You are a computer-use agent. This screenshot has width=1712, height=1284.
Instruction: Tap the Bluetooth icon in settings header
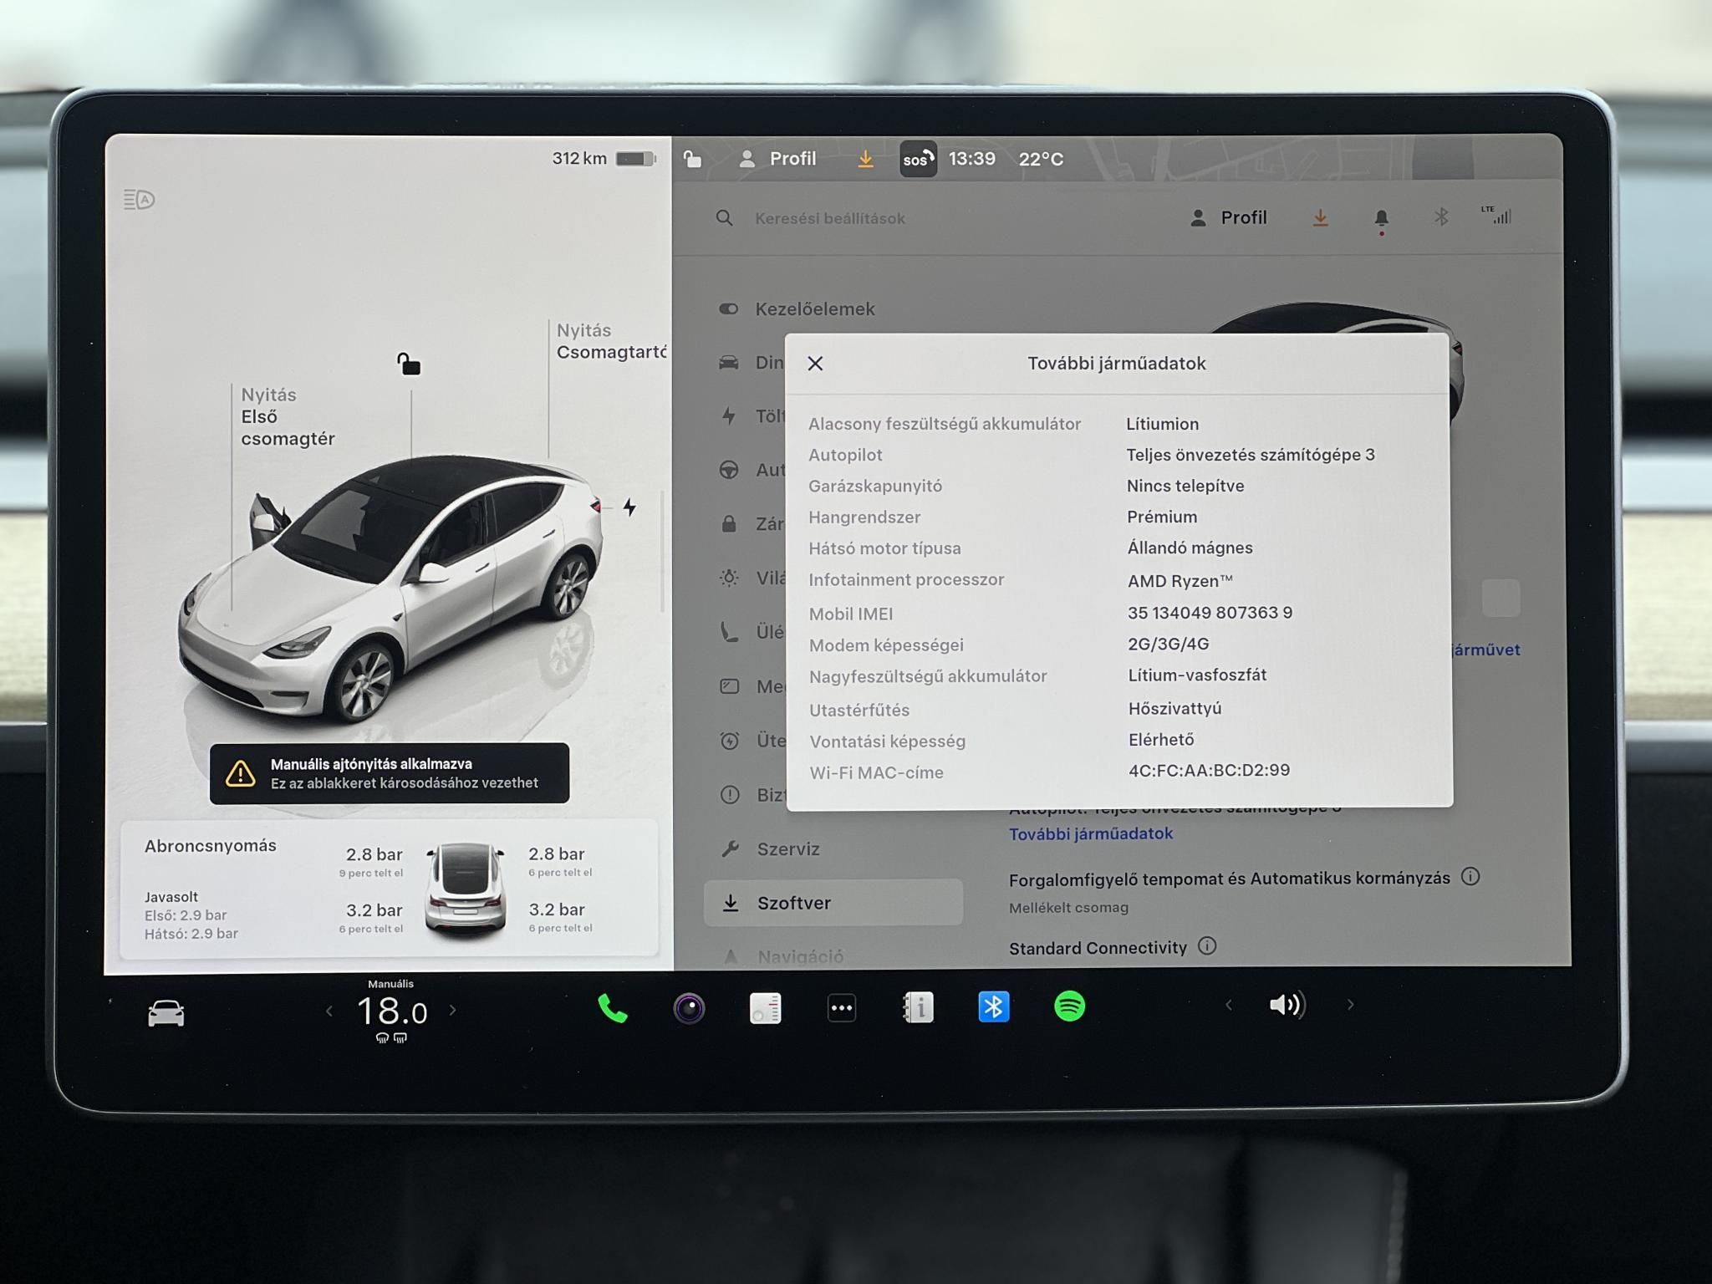click(1441, 217)
